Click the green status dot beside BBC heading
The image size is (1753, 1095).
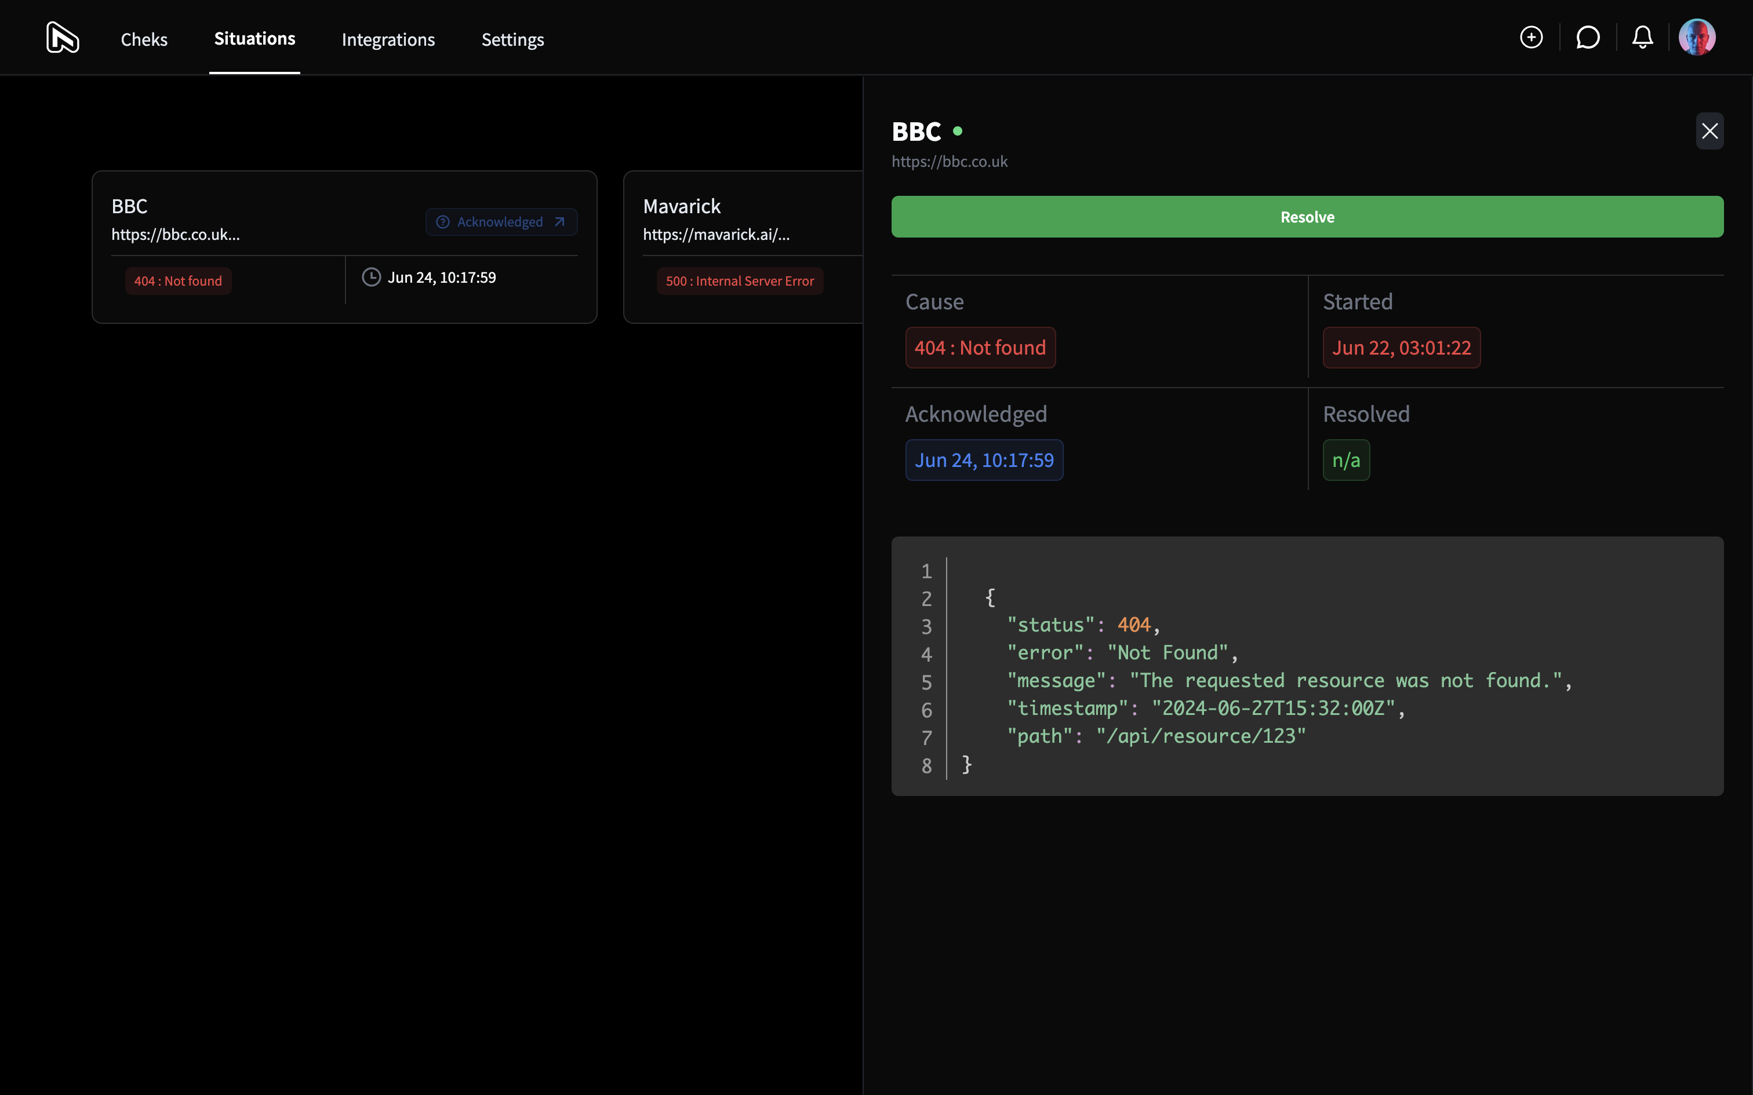click(x=958, y=131)
